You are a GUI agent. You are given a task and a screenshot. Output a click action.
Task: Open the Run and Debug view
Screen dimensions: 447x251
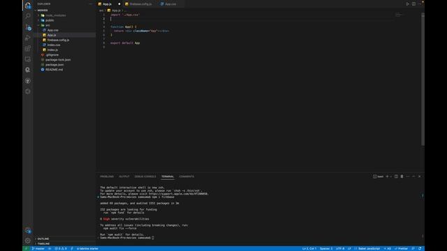pyautogui.click(x=28, y=38)
